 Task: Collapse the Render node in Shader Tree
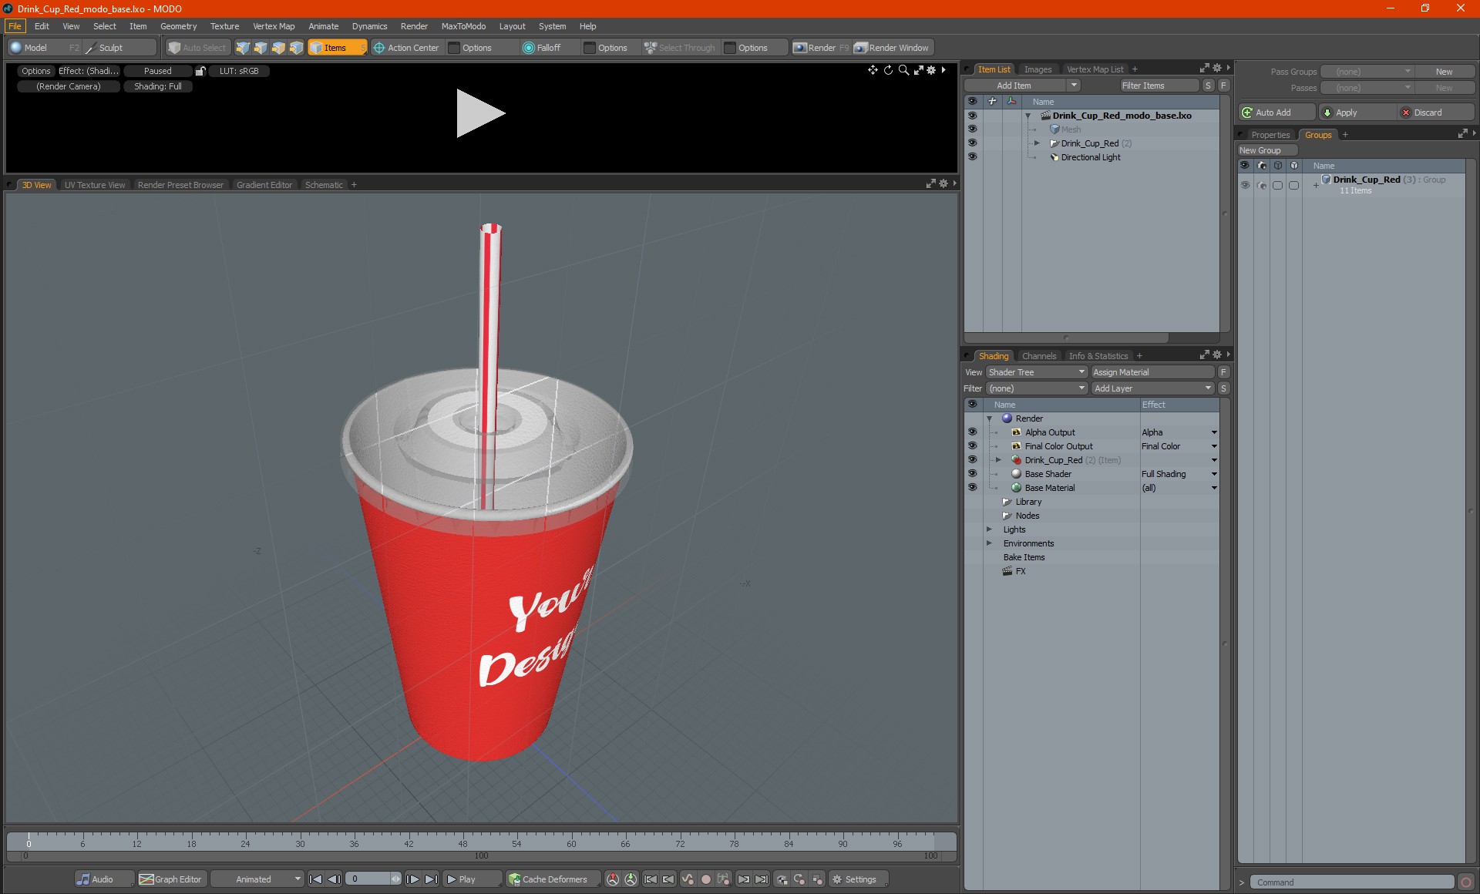click(x=990, y=418)
